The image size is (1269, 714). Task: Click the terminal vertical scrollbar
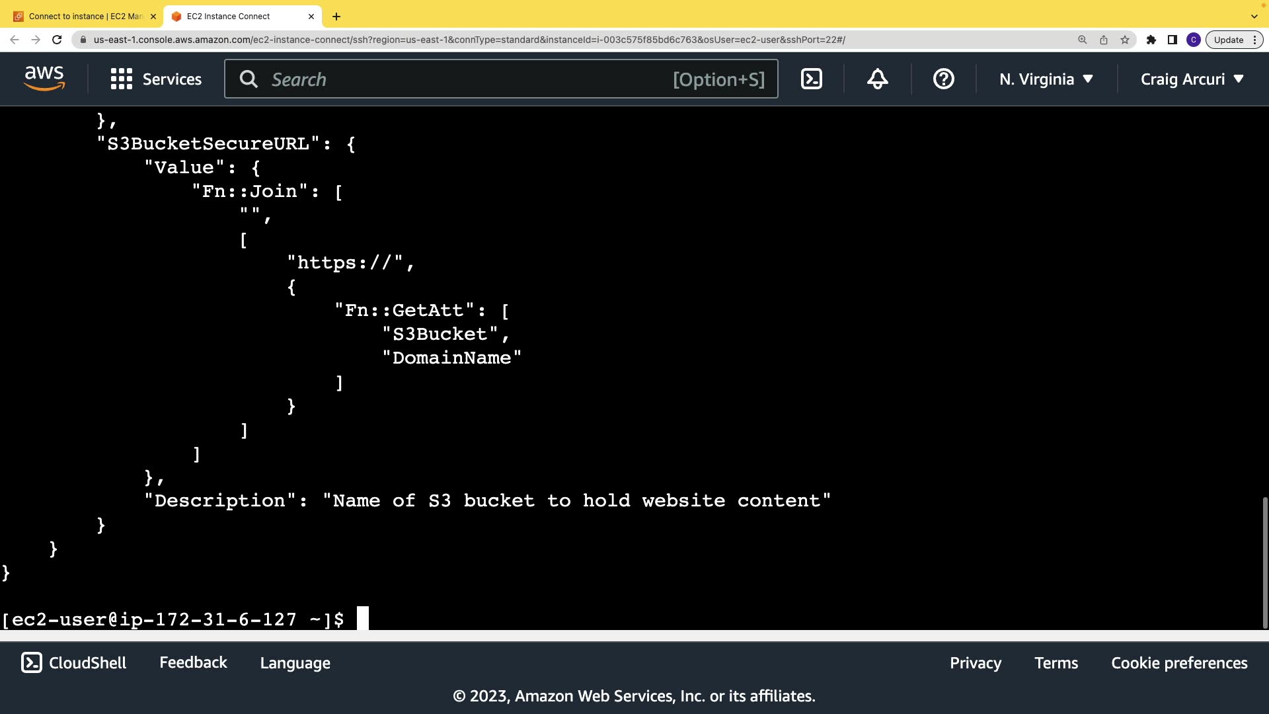1264,562
